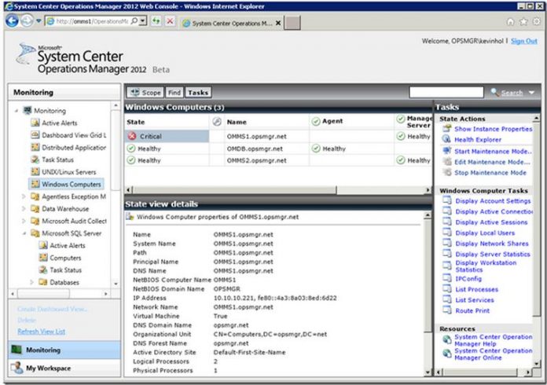Toggle the Tasks pane button
547x385 pixels.
point(198,93)
